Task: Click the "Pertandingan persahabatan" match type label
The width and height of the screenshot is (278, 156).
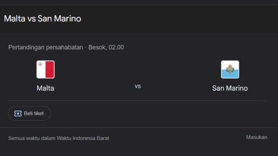Action: [x=46, y=48]
